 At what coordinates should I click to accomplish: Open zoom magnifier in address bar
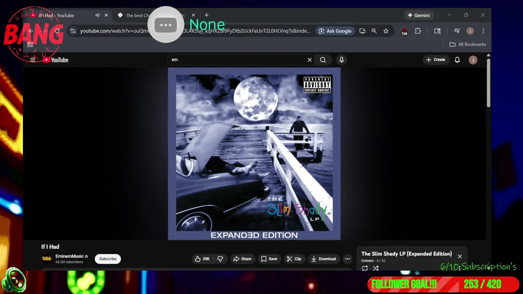coord(374,31)
